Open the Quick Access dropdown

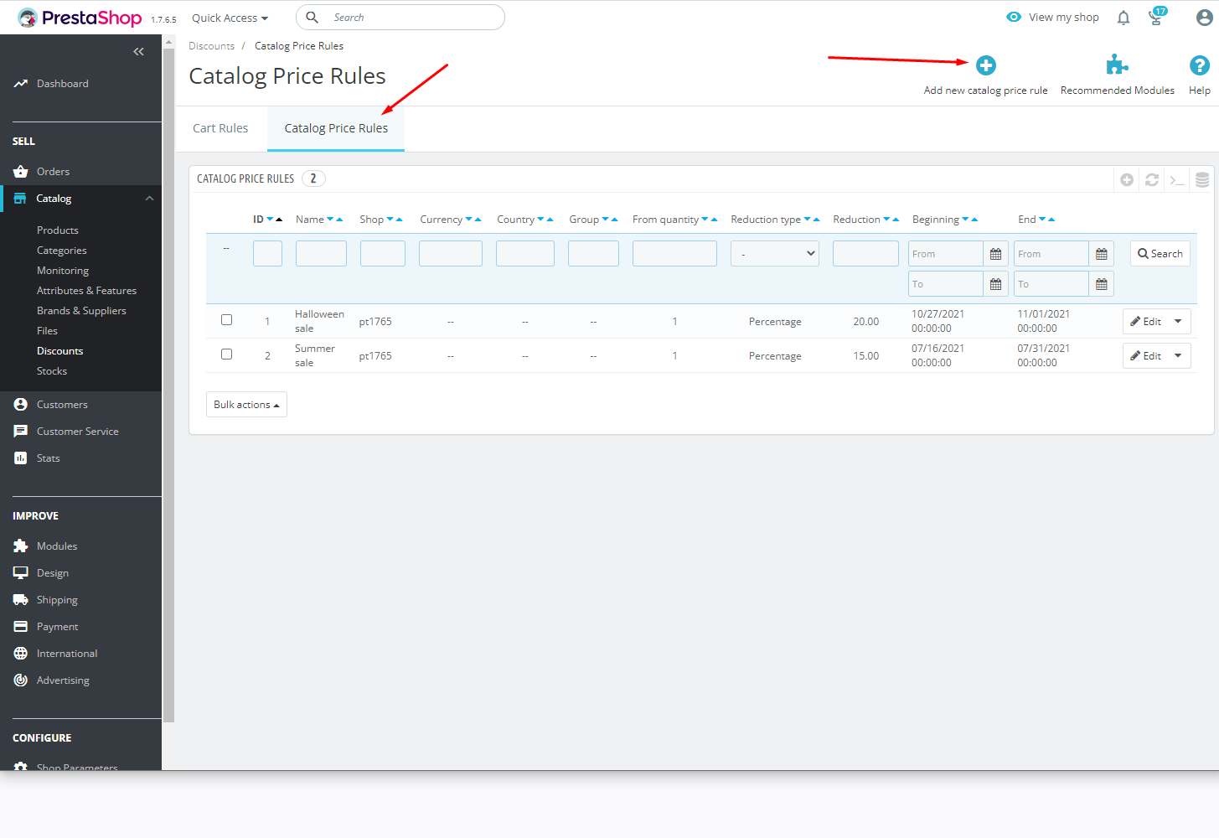click(x=230, y=18)
